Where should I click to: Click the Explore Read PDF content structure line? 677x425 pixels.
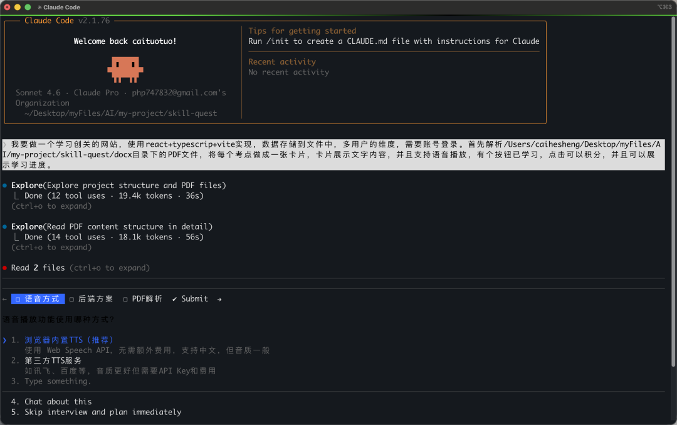(x=112, y=227)
